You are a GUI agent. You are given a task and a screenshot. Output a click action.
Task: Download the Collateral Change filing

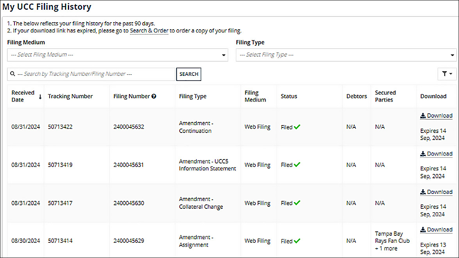click(436, 192)
